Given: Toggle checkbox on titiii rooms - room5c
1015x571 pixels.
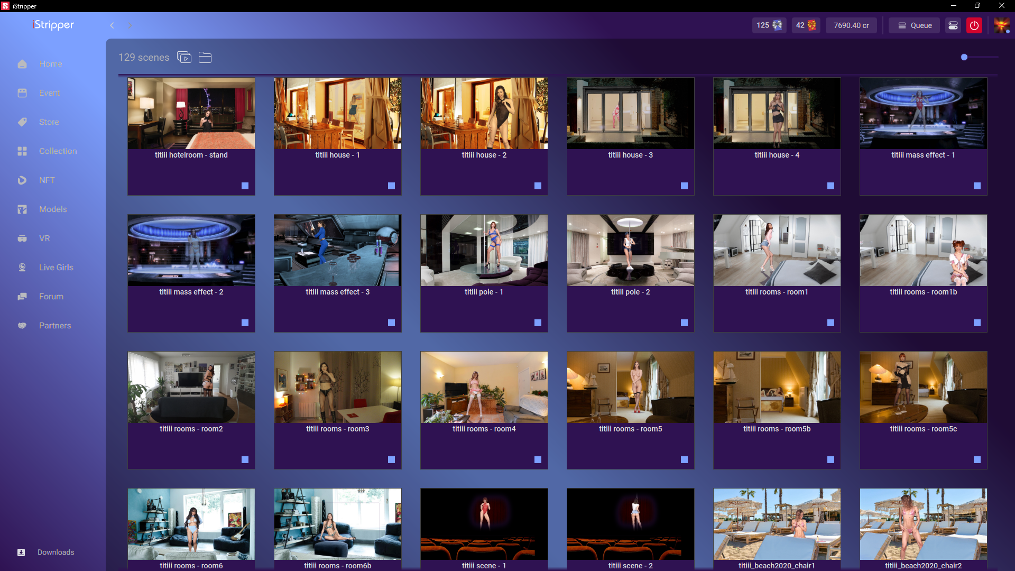Looking at the screenshot, I should pyautogui.click(x=977, y=459).
